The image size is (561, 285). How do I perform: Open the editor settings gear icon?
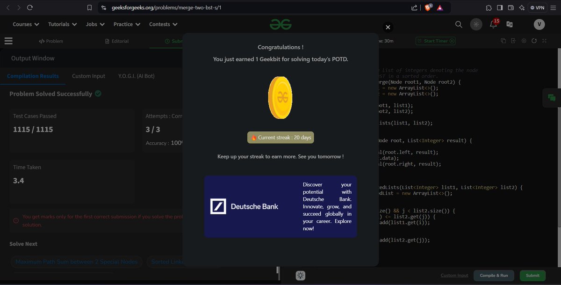(524, 41)
